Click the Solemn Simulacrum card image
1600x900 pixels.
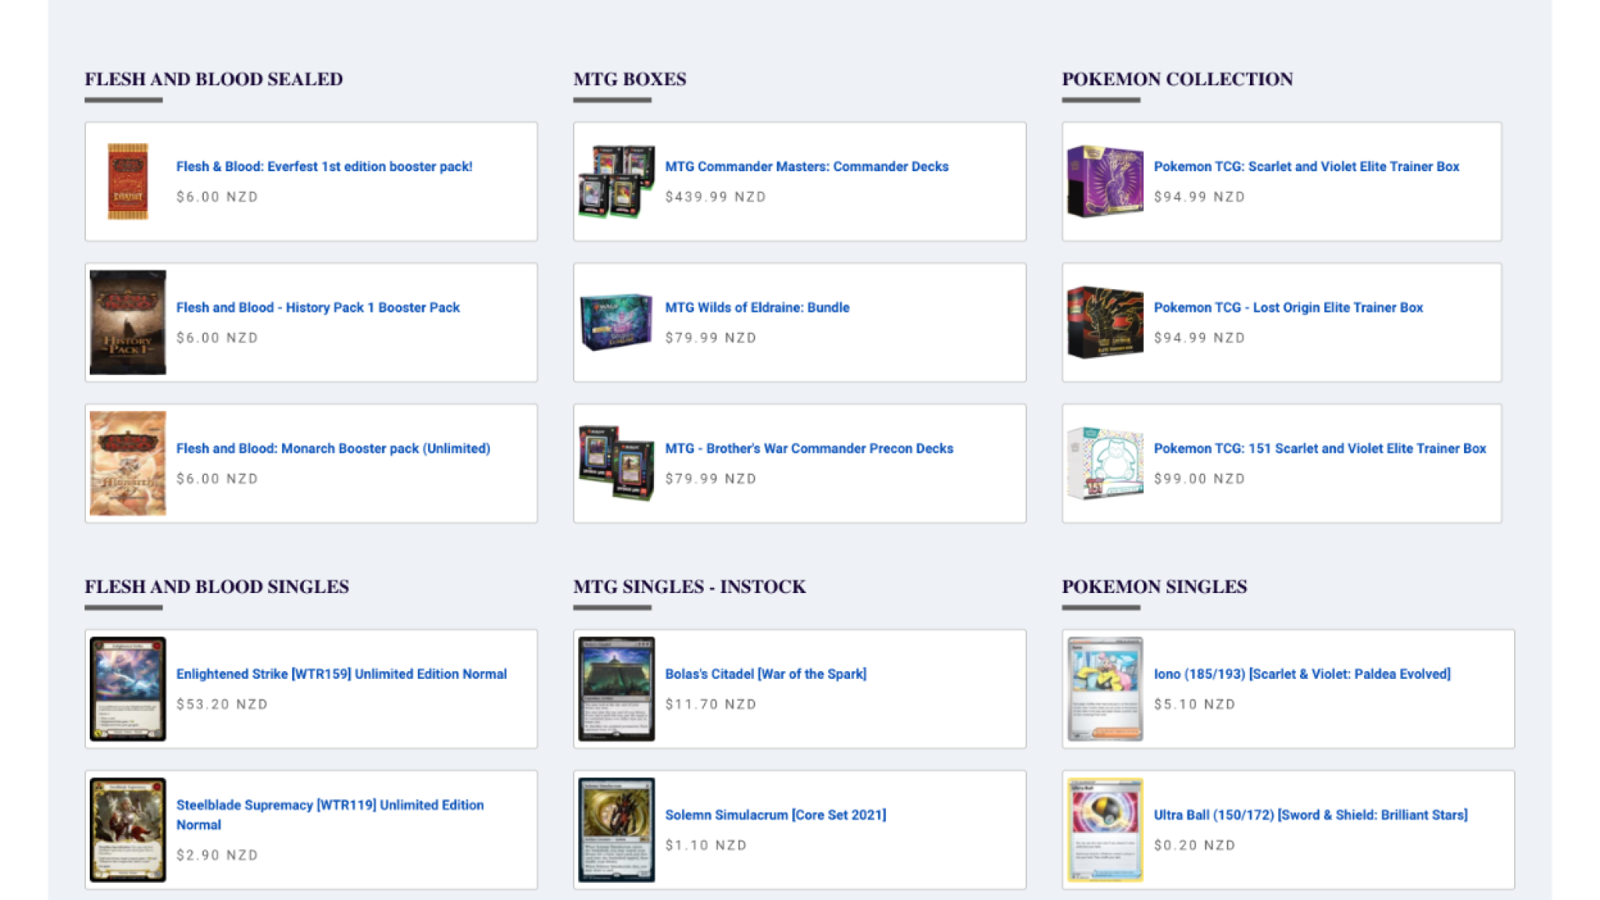click(x=616, y=830)
